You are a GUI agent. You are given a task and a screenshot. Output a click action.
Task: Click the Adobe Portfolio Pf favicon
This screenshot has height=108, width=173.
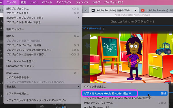[93, 10]
